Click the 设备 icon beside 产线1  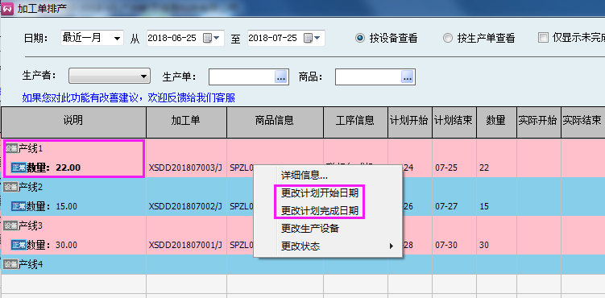[10, 148]
